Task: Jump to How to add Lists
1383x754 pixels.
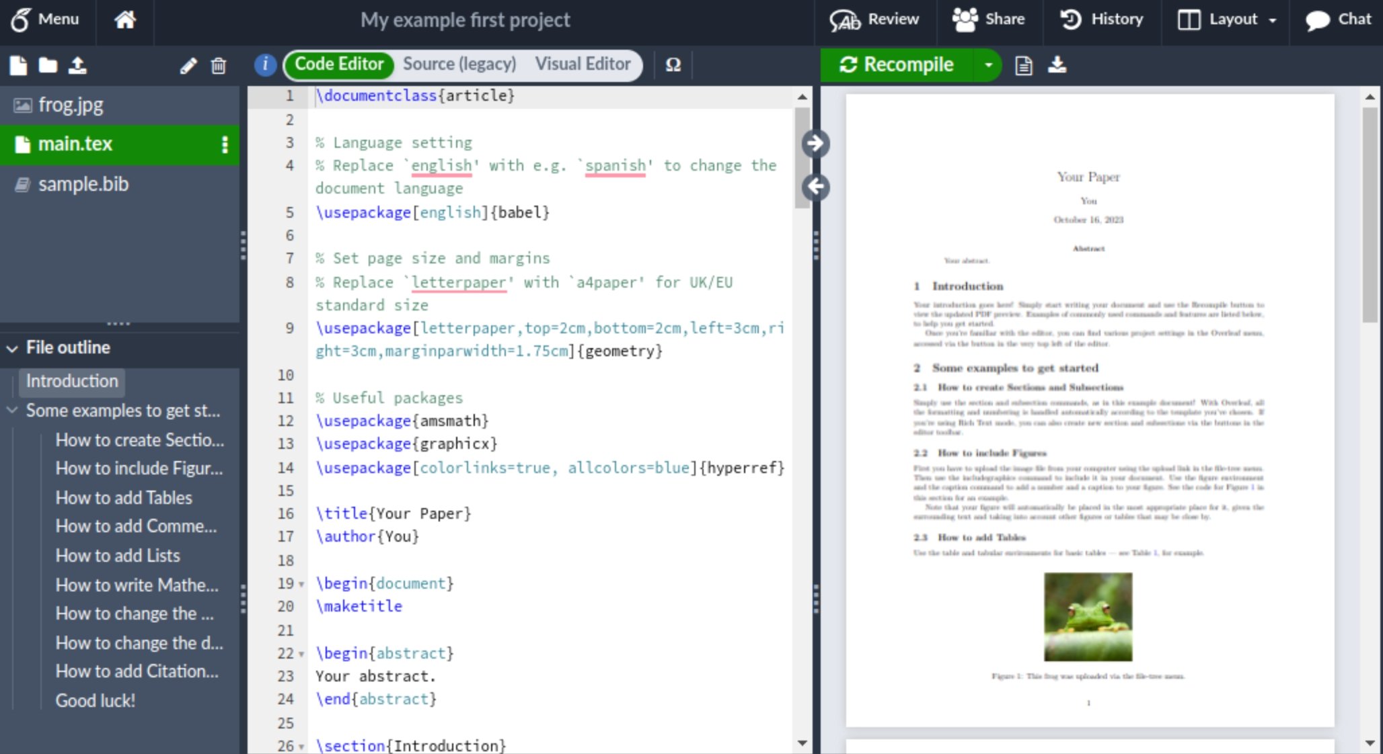Action: click(118, 556)
